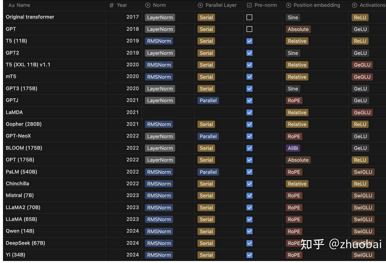Image resolution: width=386 pixels, height=263 pixels.
Task: Open the LLaMA2 (70B) entry
Action: pos(23,207)
